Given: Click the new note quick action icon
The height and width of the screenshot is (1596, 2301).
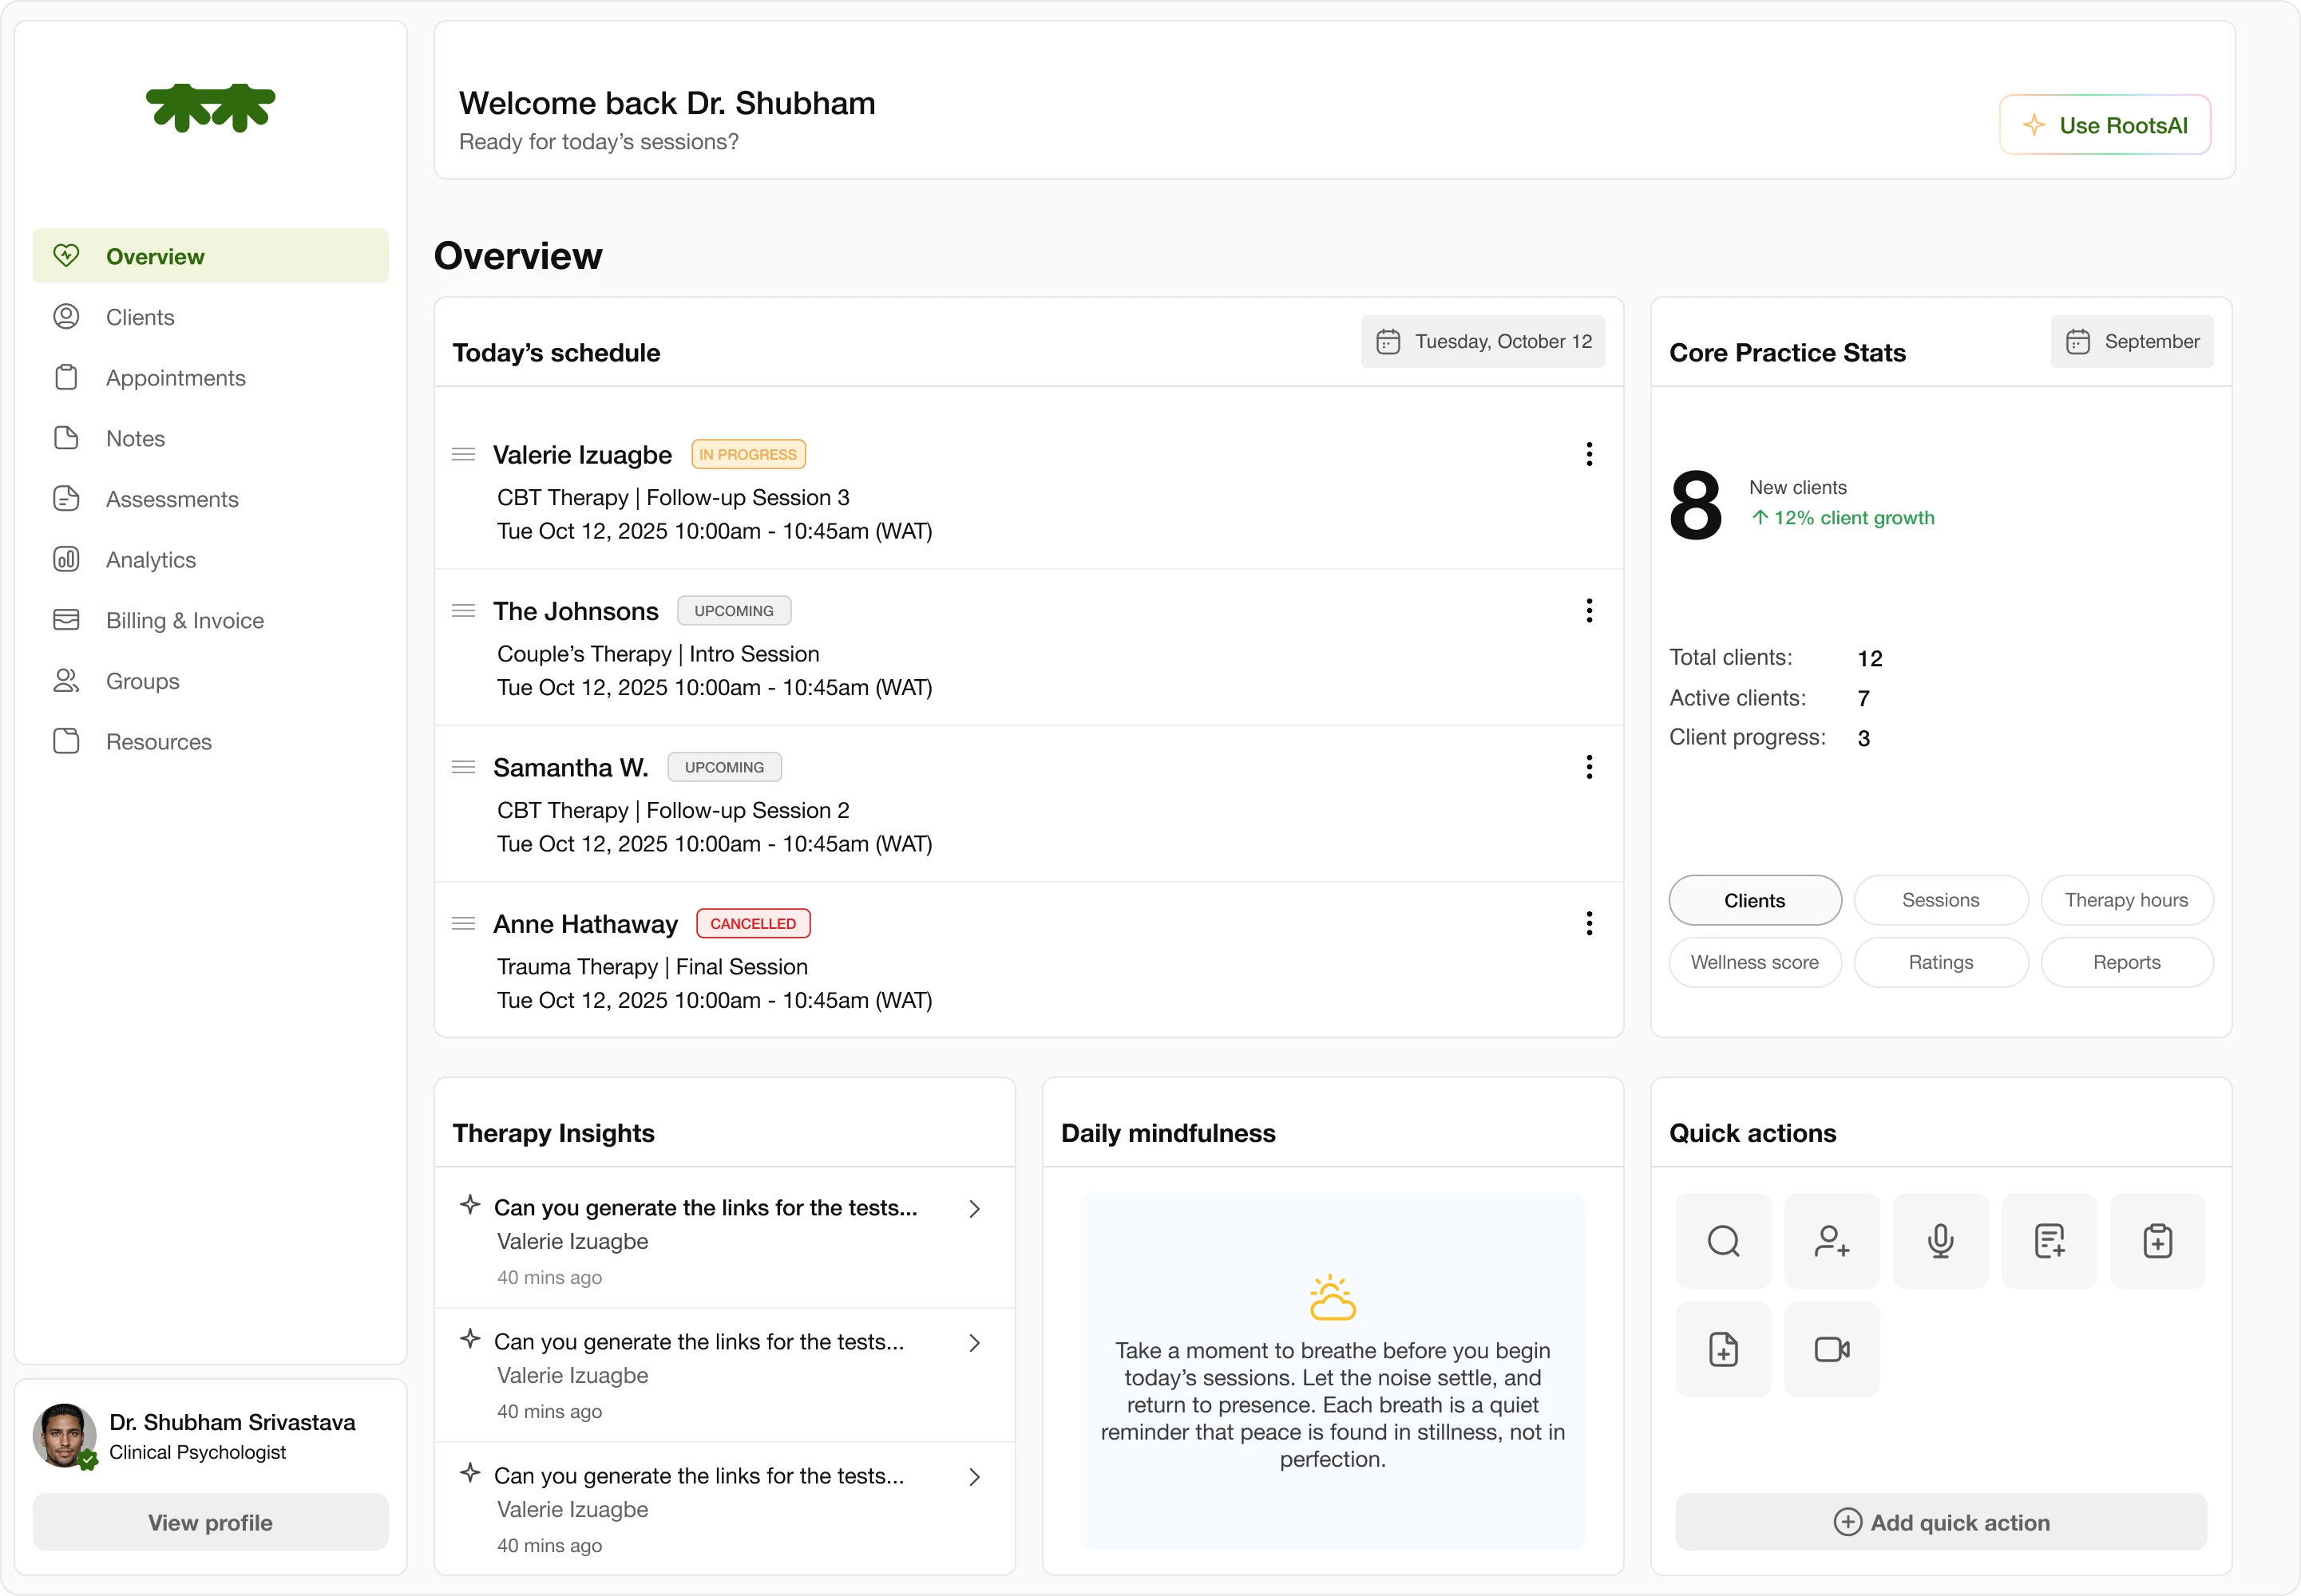Looking at the screenshot, I should [x=2048, y=1241].
